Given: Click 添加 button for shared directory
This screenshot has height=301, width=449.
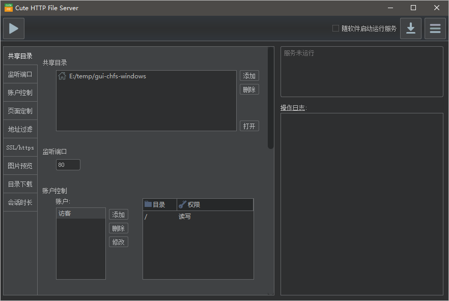Looking at the screenshot, I should click(249, 76).
